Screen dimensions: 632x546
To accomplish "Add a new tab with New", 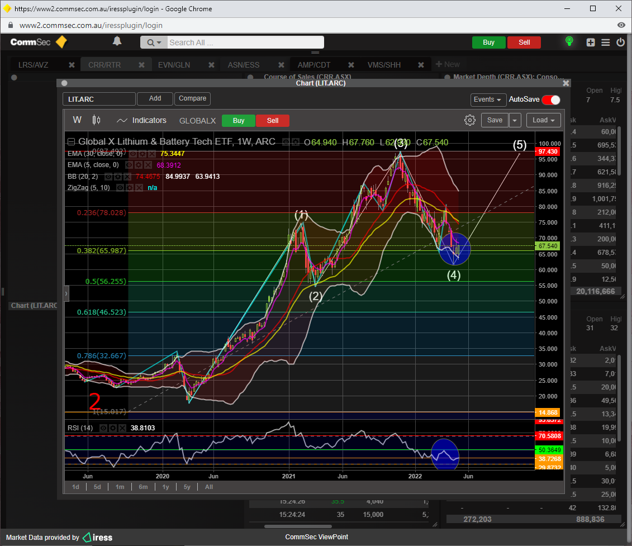I will pos(448,64).
